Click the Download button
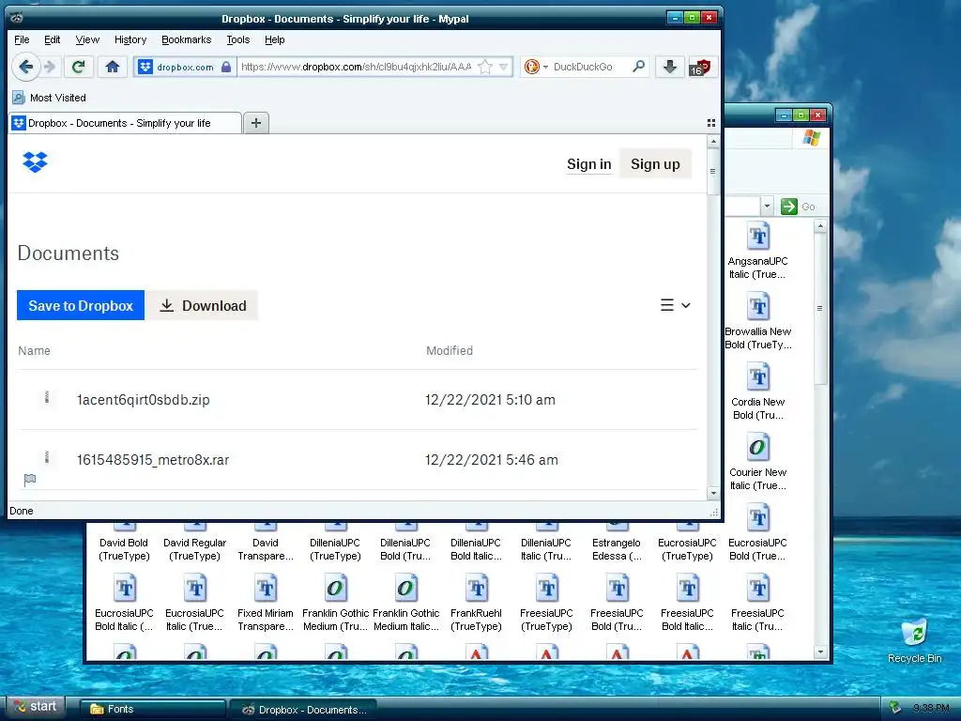Screen dimensions: 961x721 pos(203,305)
